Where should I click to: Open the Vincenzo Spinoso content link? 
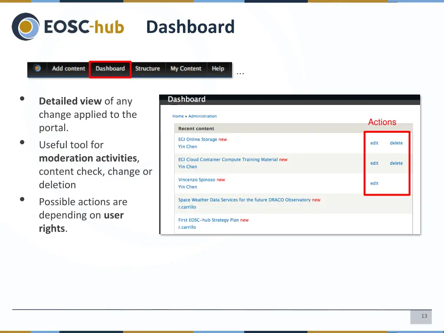(197, 180)
